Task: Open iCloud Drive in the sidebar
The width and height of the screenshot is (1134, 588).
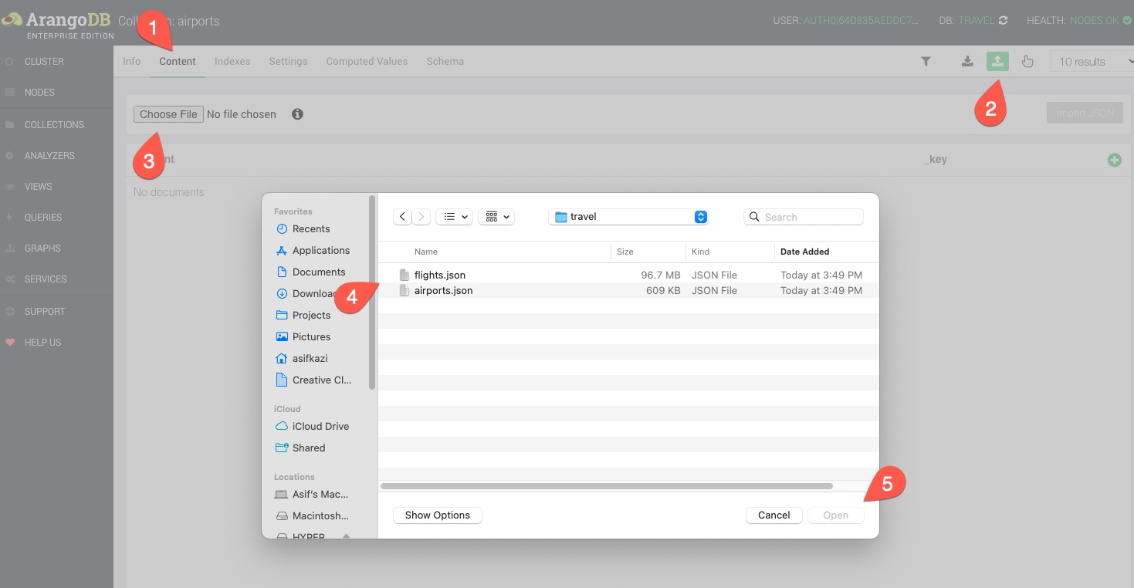Action: pos(320,426)
